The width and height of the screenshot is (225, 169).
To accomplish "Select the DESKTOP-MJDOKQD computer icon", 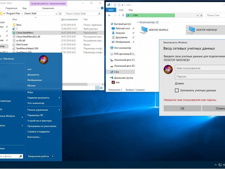I will tap(191, 30).
